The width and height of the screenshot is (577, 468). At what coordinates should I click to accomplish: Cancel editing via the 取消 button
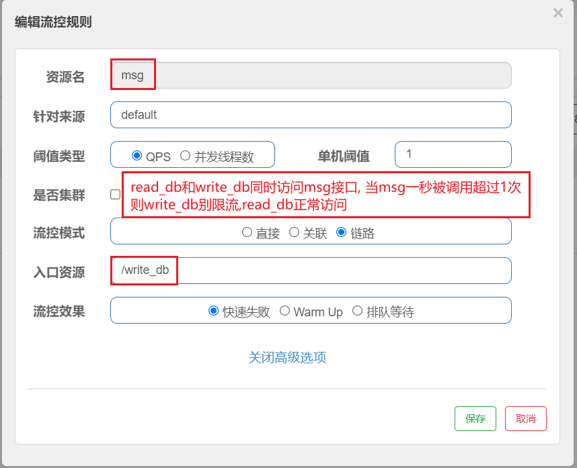coord(525,418)
